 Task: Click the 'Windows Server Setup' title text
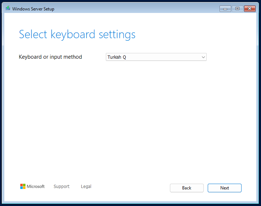click(33, 9)
